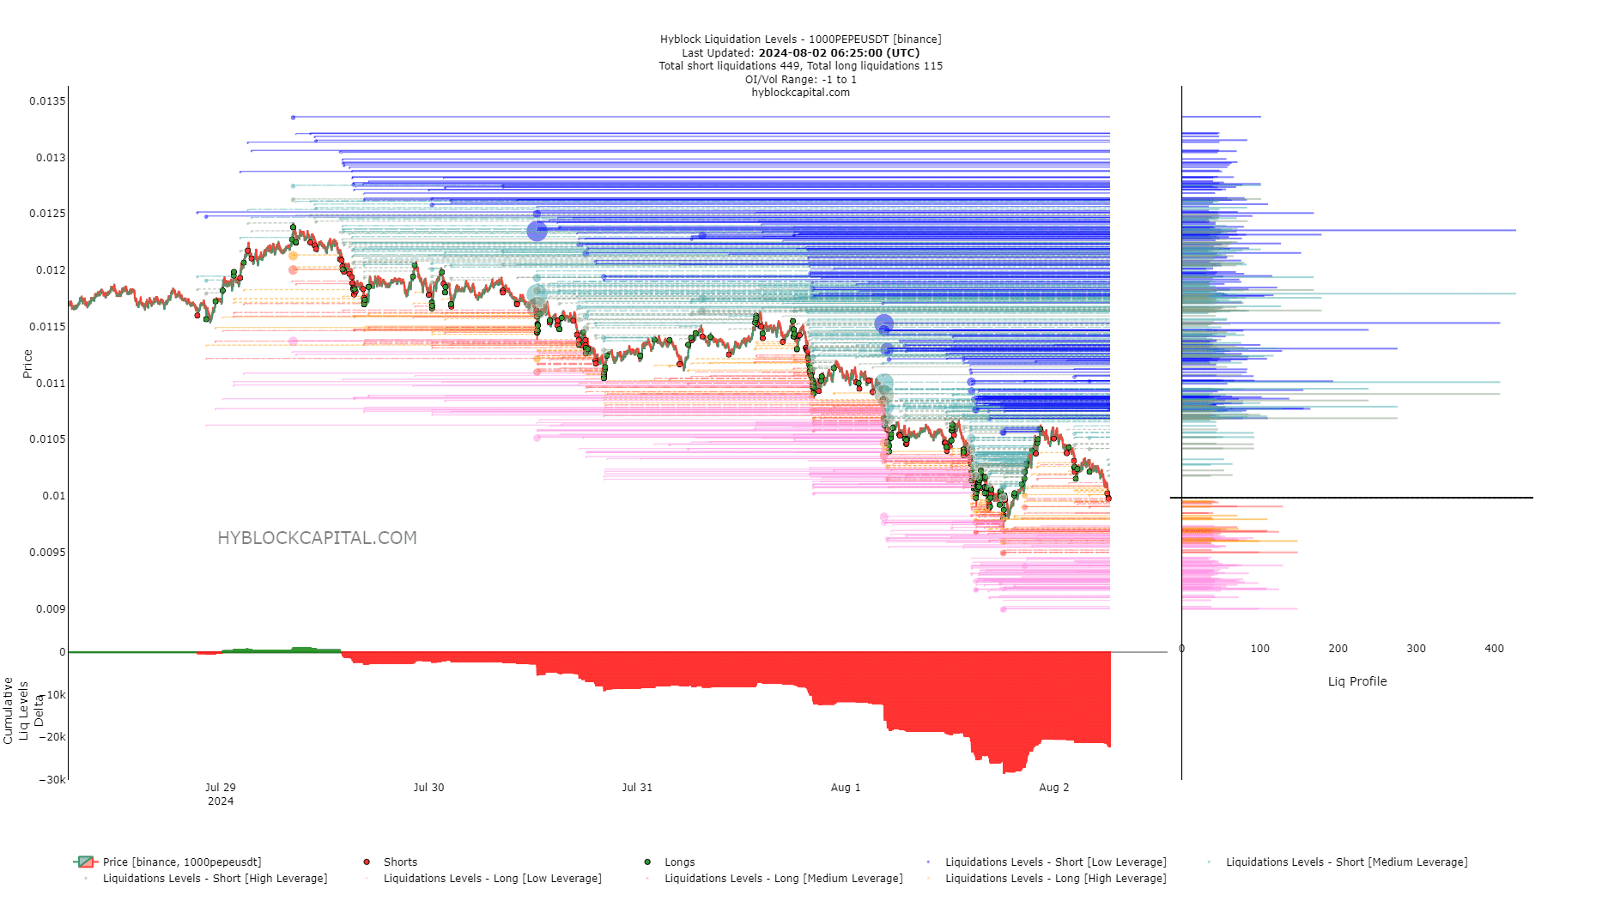Click the 0.0115 price axis tick
This screenshot has width=1602, height=901.
[x=47, y=327]
